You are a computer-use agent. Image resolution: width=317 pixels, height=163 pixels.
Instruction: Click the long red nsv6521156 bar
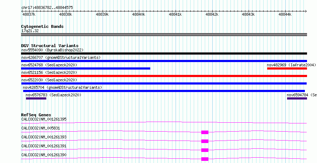pyautogui.click(x=164, y=76)
